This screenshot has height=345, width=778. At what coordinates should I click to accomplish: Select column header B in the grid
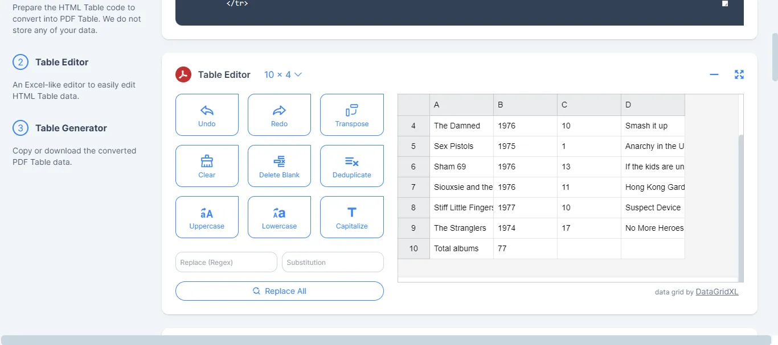(525, 105)
